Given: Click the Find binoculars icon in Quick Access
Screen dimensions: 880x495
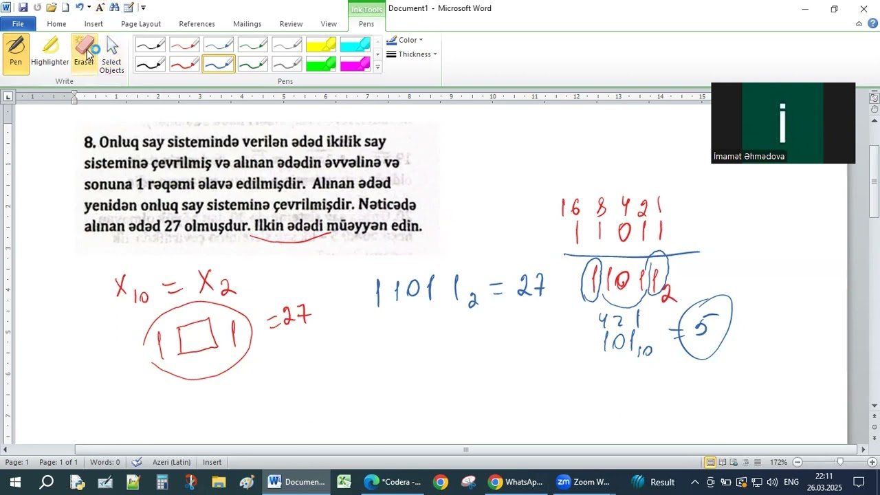Looking at the screenshot, I should pyautogui.click(x=114, y=8).
